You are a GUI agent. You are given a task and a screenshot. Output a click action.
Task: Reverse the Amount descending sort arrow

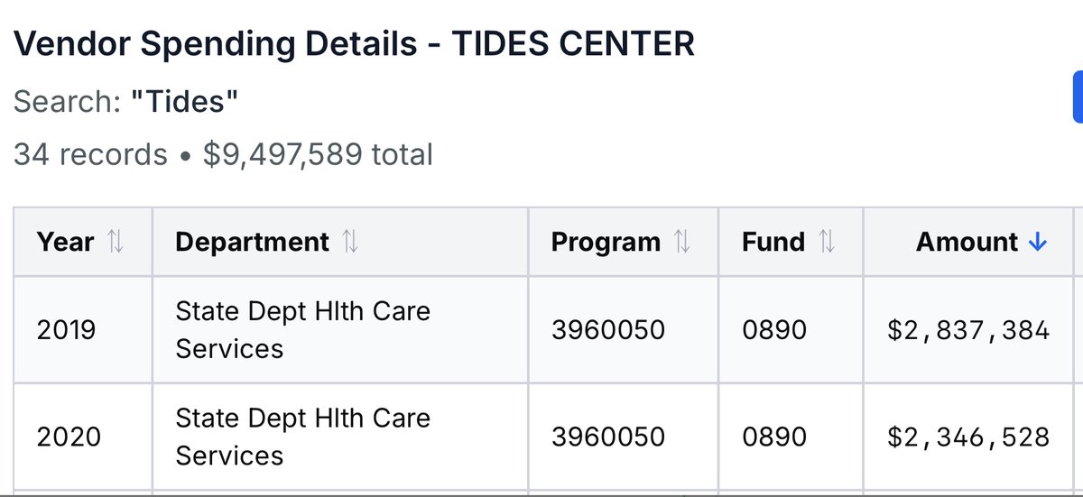coord(1038,242)
